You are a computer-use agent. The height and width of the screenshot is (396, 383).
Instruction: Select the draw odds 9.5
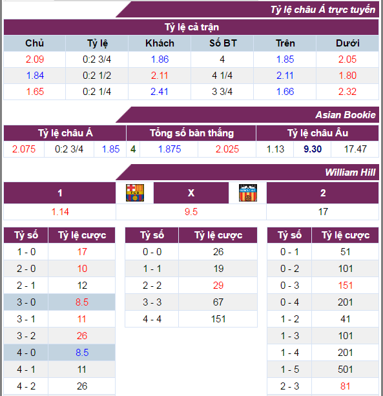click(191, 212)
